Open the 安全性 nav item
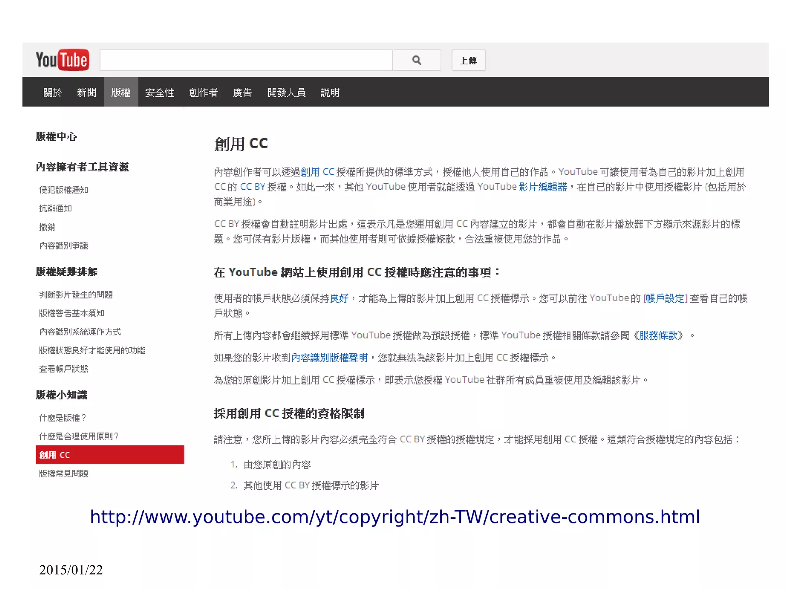Screen dimensions: 786x589 pos(159,92)
